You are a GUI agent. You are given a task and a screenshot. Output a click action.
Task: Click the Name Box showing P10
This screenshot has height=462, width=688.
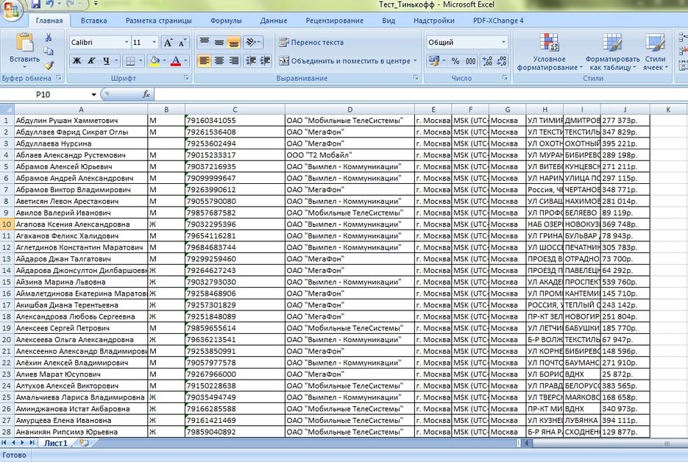coord(44,94)
